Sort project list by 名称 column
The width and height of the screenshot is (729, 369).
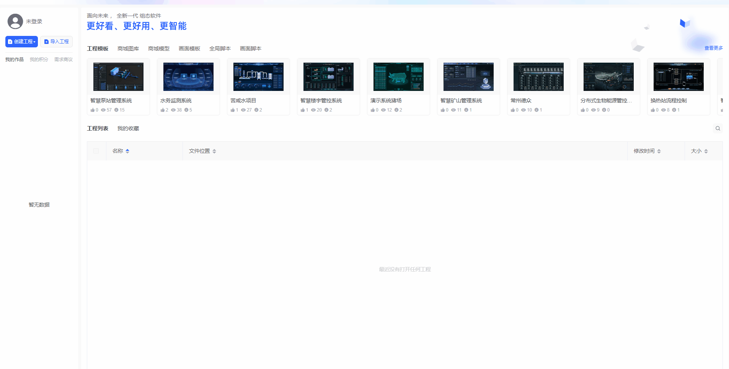[127, 151]
